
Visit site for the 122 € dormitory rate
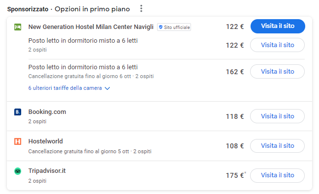click(x=277, y=45)
